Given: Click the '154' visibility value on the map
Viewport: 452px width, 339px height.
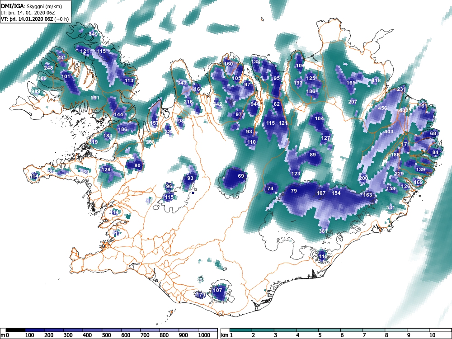Looking at the screenshot, I should pos(336,193).
